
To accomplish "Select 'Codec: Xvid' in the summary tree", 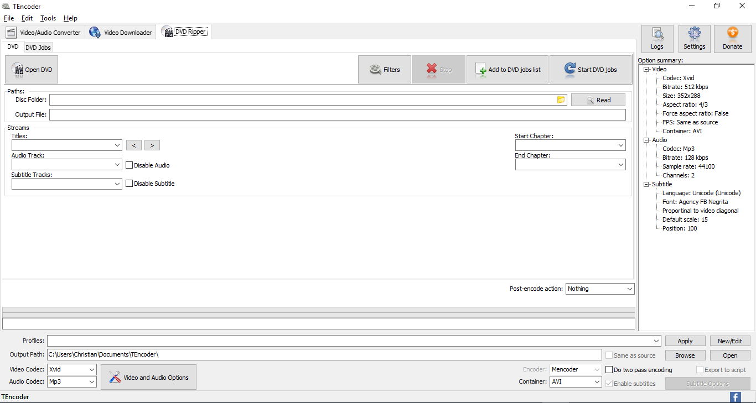I will [678, 78].
